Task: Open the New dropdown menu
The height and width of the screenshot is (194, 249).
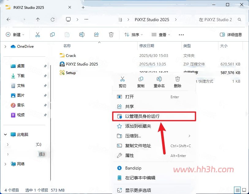Action: click(x=15, y=35)
